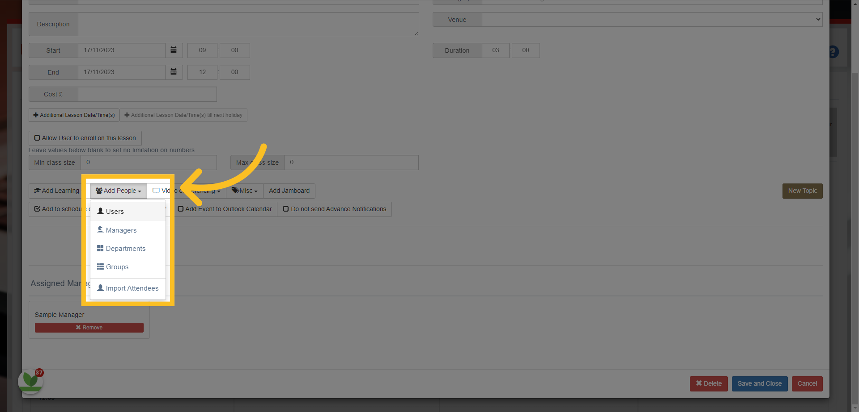This screenshot has width=859, height=412.
Task: Click the blue help question mark icon
Action: point(833,52)
